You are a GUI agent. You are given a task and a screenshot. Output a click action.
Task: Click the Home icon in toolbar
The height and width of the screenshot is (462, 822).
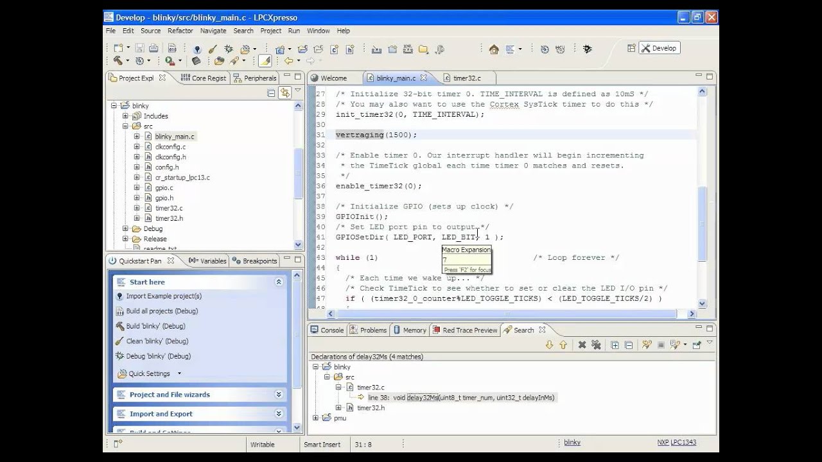494,49
